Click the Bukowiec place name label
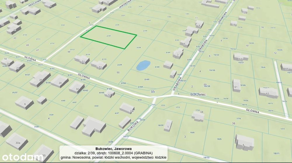This screenshot has height=163, width=292. tap(198, 94)
